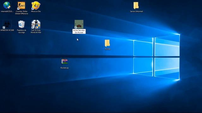Click the 'Counter-Strike Global Offensive' label

pos(21,13)
